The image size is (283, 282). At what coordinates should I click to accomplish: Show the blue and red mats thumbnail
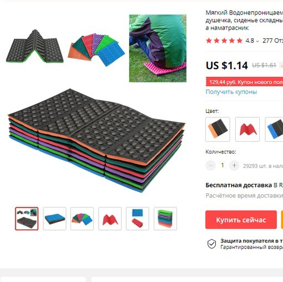pos(138,219)
